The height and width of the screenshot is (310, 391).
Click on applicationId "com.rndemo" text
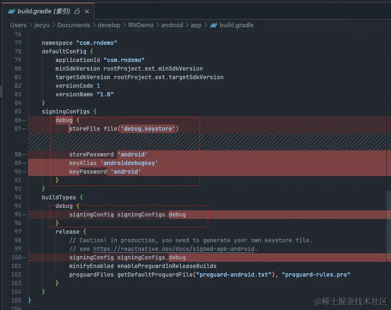coord(100,60)
